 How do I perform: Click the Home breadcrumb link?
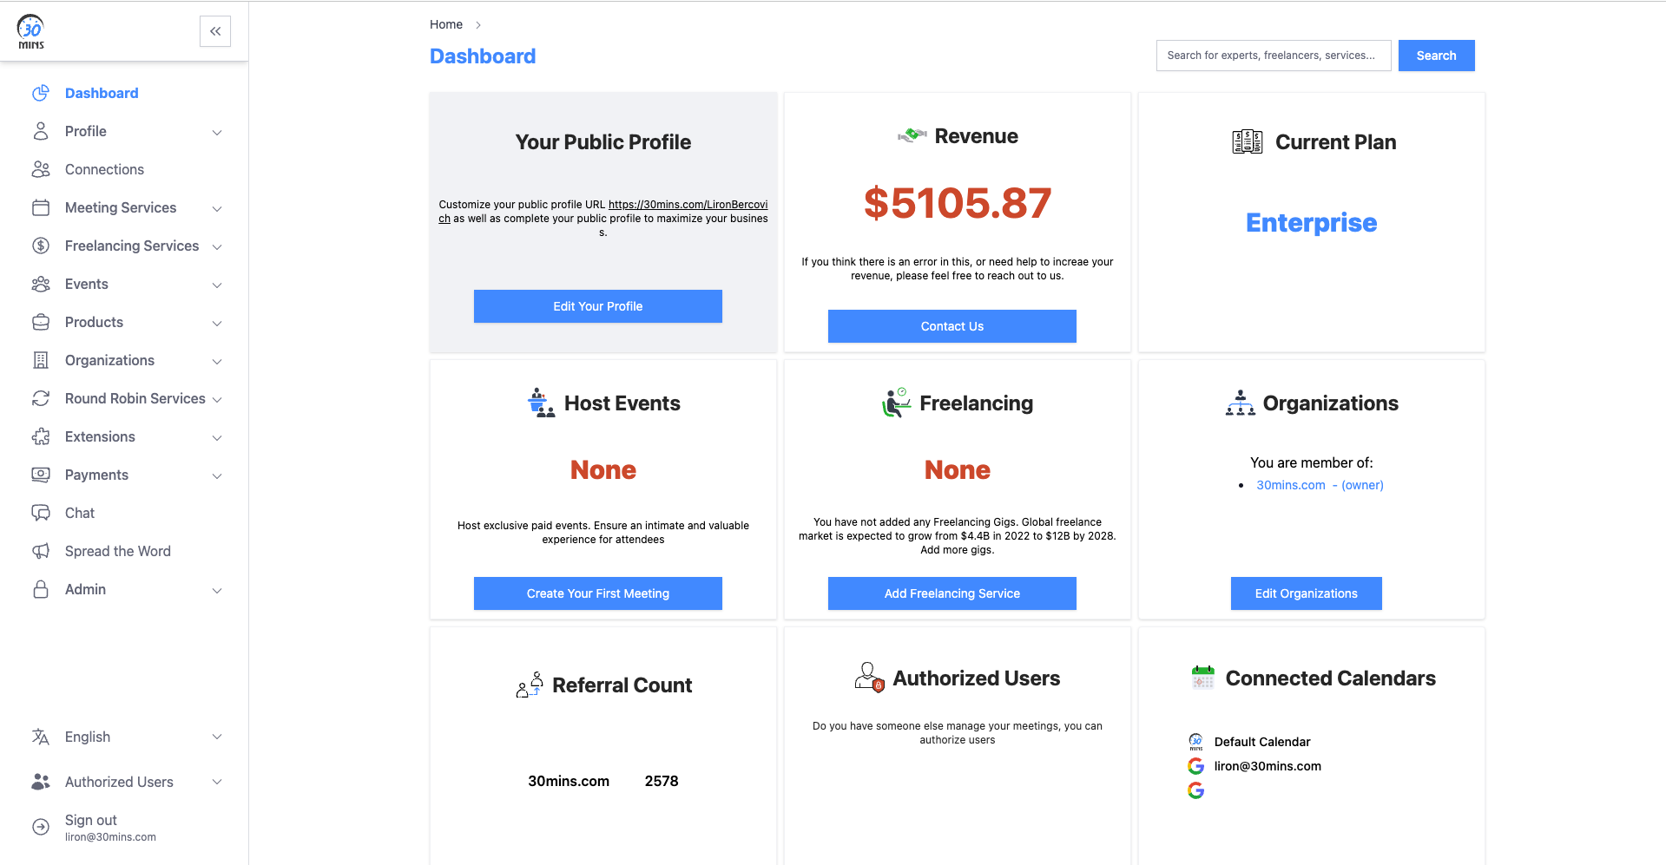pyautogui.click(x=445, y=24)
